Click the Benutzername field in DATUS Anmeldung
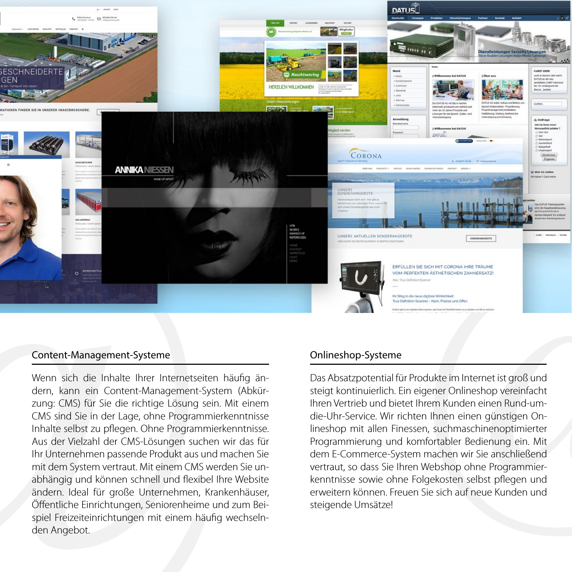The height and width of the screenshot is (572, 572). click(x=406, y=128)
